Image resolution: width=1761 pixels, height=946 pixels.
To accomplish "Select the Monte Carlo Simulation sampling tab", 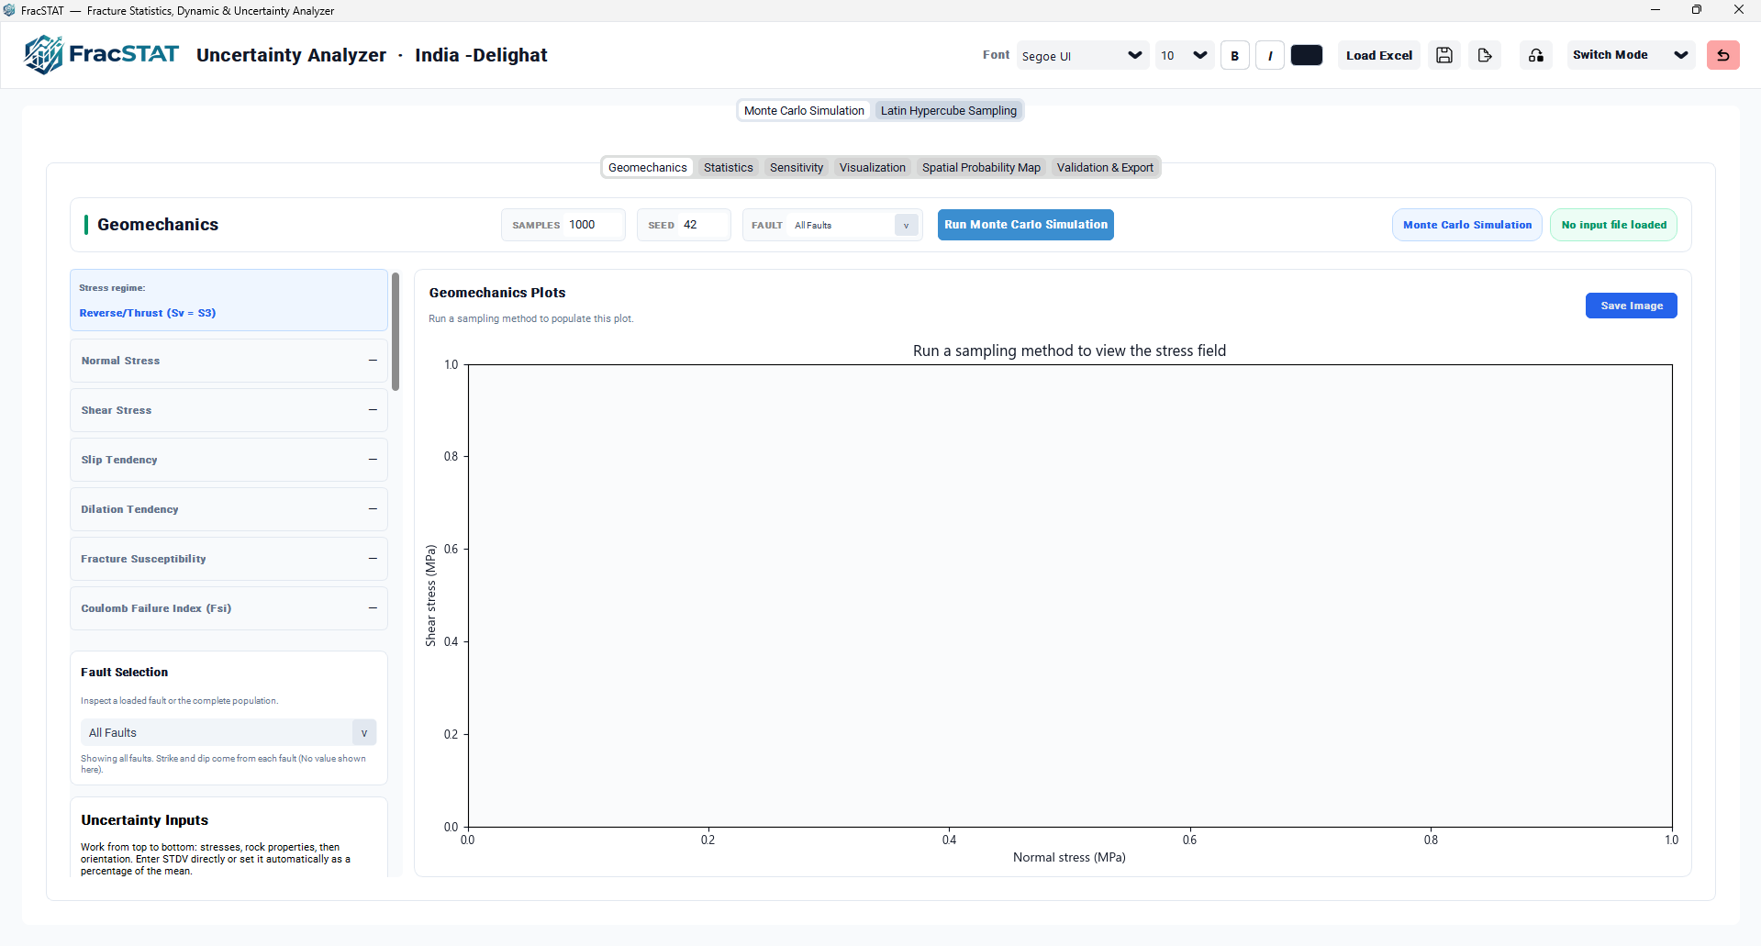I will [804, 111].
